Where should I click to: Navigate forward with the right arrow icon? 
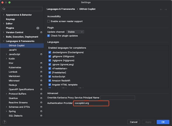tap(166, 10)
